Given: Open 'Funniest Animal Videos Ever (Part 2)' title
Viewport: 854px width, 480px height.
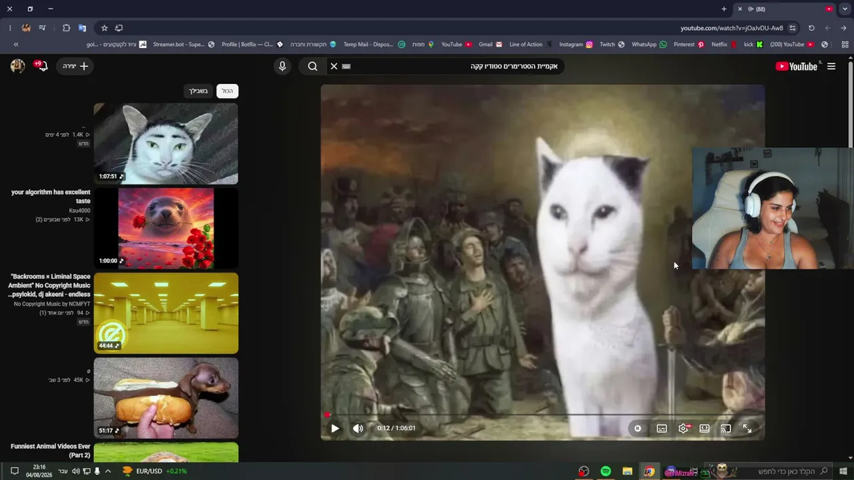Looking at the screenshot, I should pos(51,451).
